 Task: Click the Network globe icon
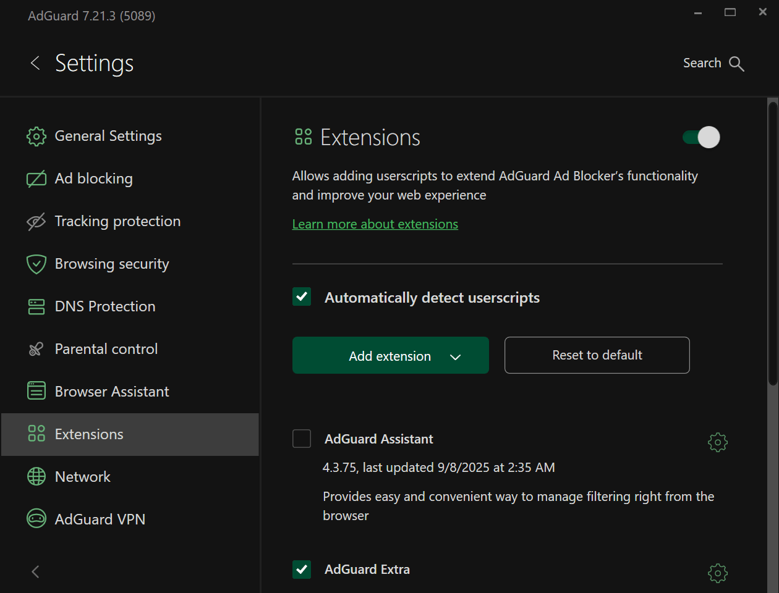click(36, 477)
